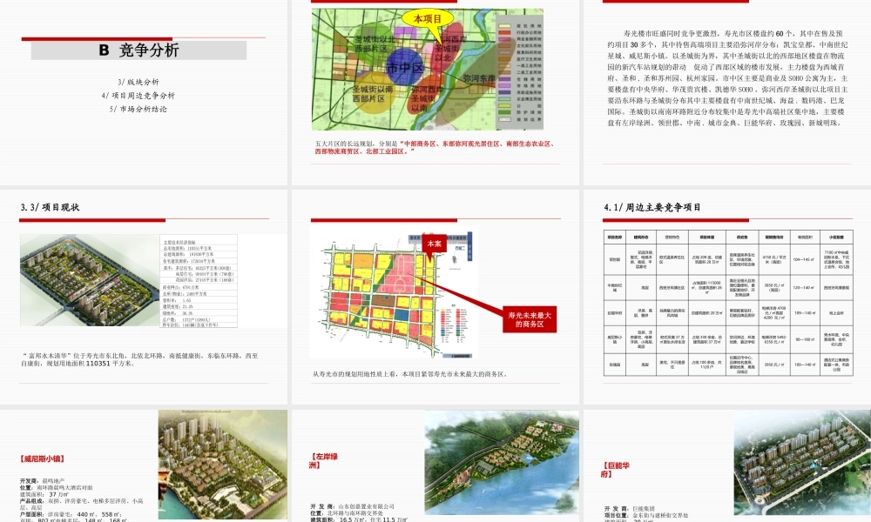Click the '3/ 版块分析' agenda line

point(138,82)
